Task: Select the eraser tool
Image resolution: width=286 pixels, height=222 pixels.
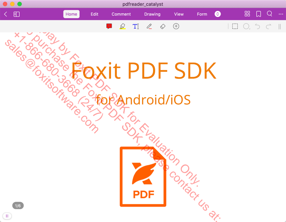Action: (163, 26)
